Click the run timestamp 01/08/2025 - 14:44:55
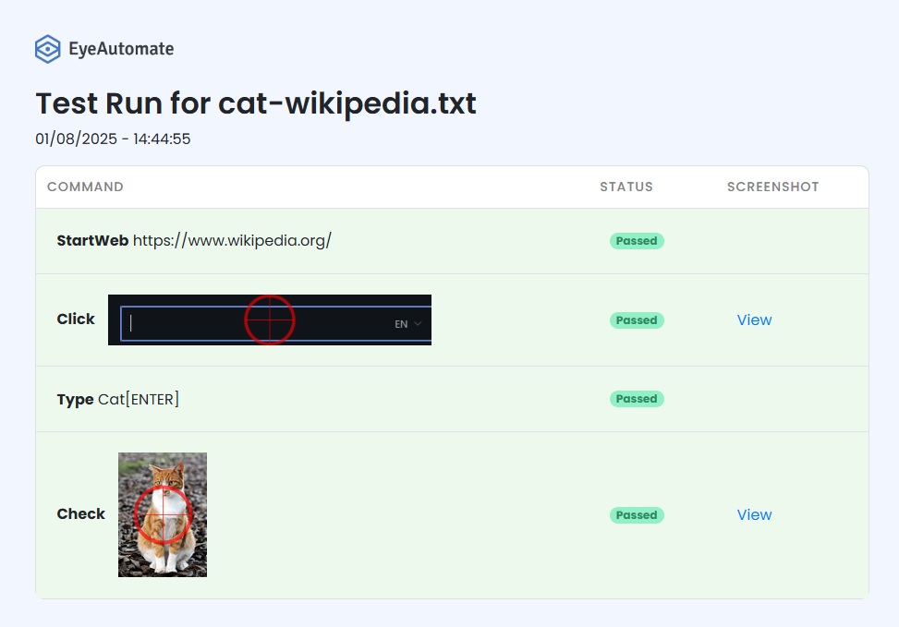The image size is (899, 627). pyautogui.click(x=113, y=139)
